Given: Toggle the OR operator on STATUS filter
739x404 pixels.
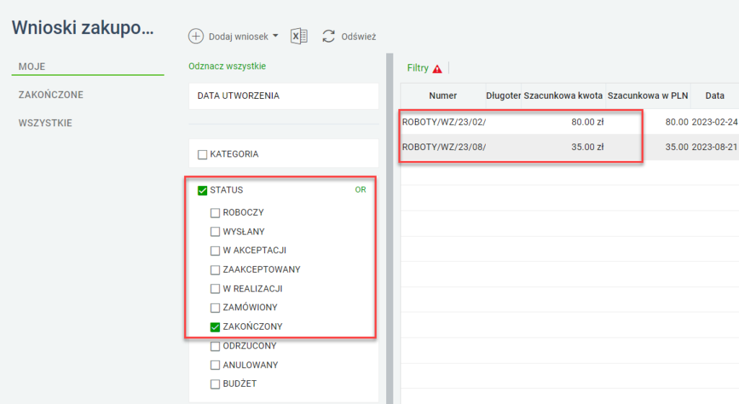Looking at the screenshot, I should (x=361, y=190).
